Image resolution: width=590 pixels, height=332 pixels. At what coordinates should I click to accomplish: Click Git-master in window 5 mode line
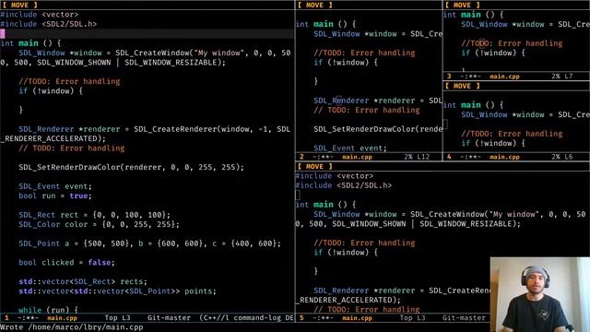tap(464, 318)
